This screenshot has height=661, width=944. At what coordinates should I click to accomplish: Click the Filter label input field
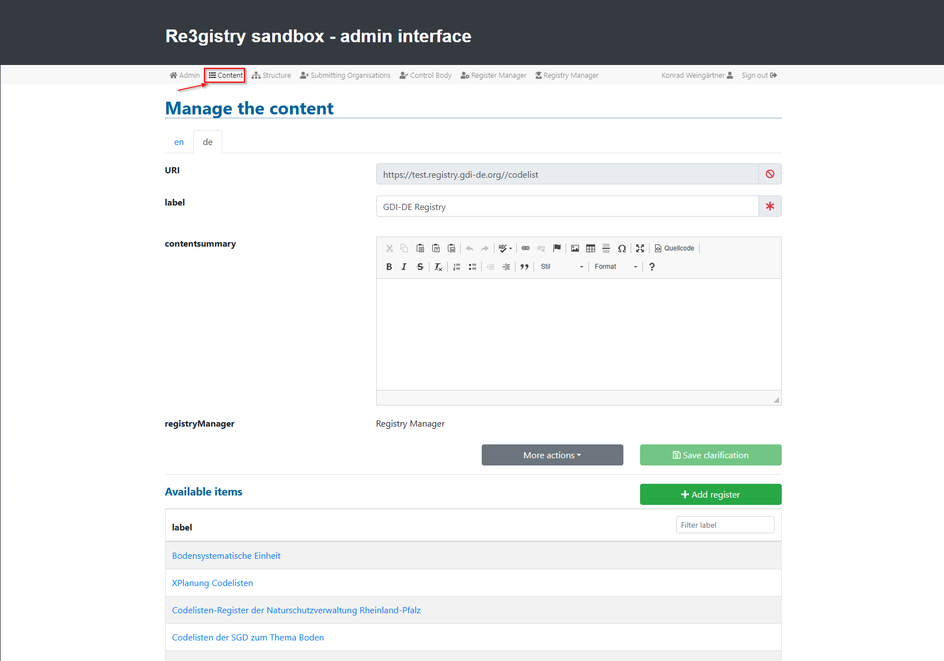725,525
